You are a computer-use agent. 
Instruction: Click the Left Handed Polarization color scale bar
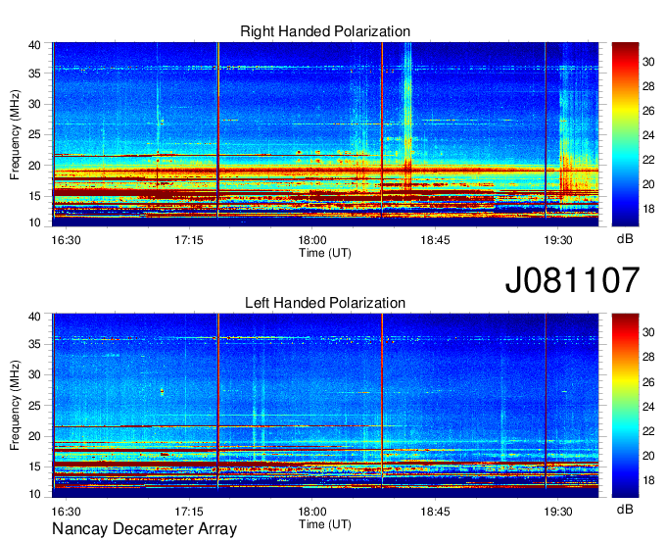pyautogui.click(x=625, y=405)
